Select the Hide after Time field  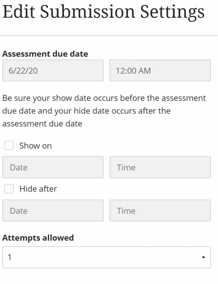(160, 210)
